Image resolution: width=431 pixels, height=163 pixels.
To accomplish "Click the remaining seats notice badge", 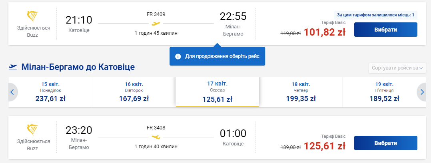I will 375,15.
